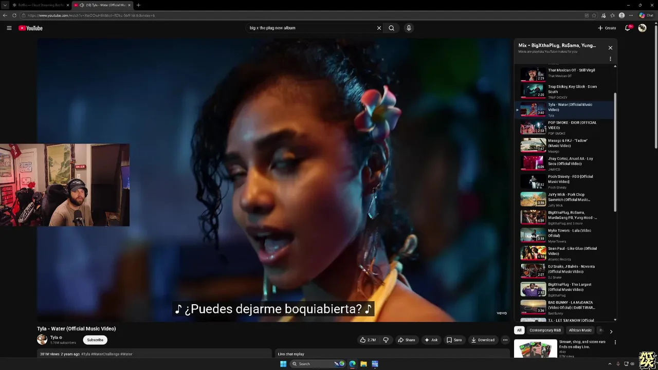Mute the Tyla - Water tab audio
This screenshot has width=658, height=370.
tap(82, 5)
